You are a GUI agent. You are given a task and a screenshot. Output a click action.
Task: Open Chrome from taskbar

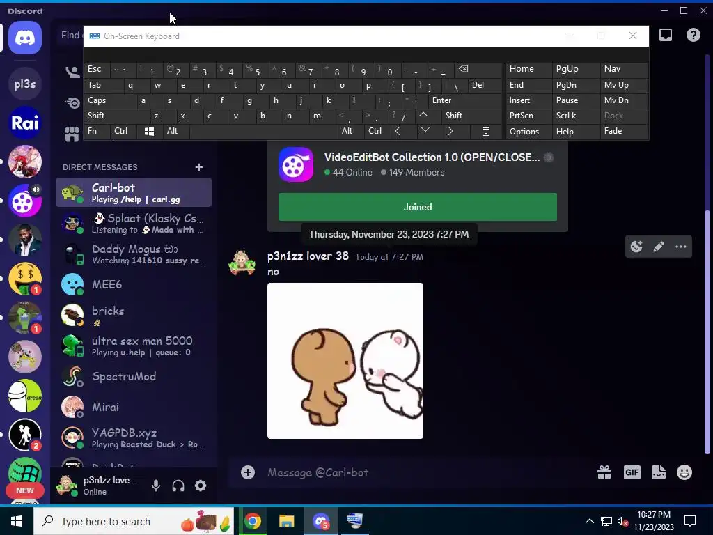253,521
